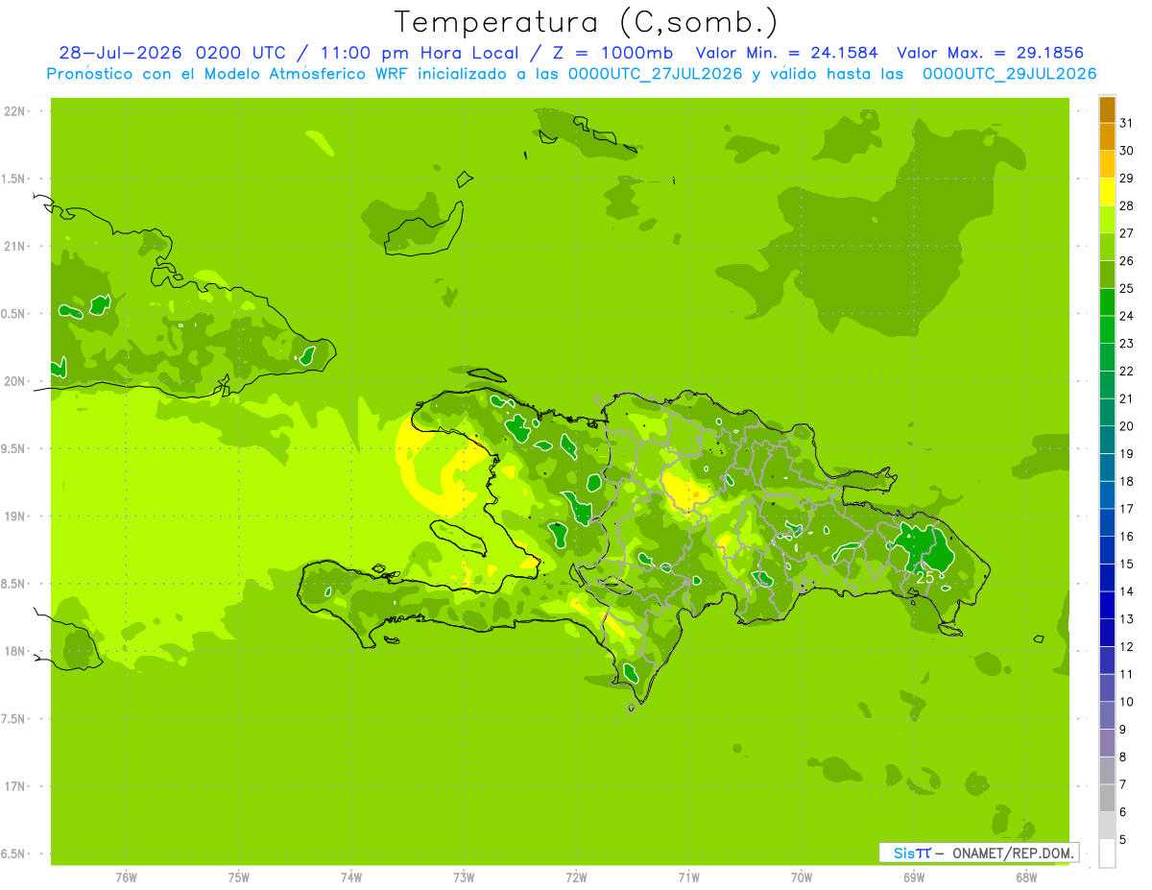Viewport: 1152px width, 890px height.
Task: Click the "73W" longitude label
Action: pyautogui.click(x=464, y=878)
